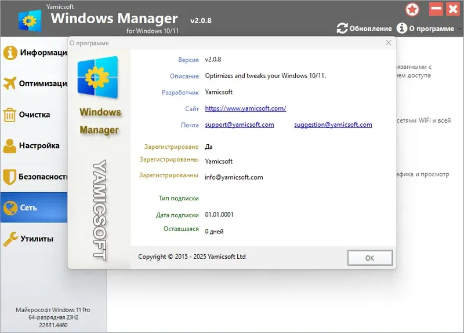Click the support@yamicsoft.com email link
Screen dimensions: 464x333
[x=240, y=125]
